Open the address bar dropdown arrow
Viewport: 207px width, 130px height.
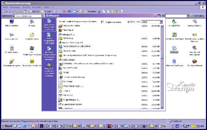[188, 16]
